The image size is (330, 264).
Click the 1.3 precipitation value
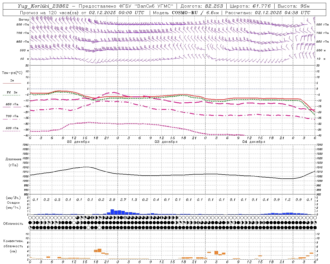(x=134, y=200)
